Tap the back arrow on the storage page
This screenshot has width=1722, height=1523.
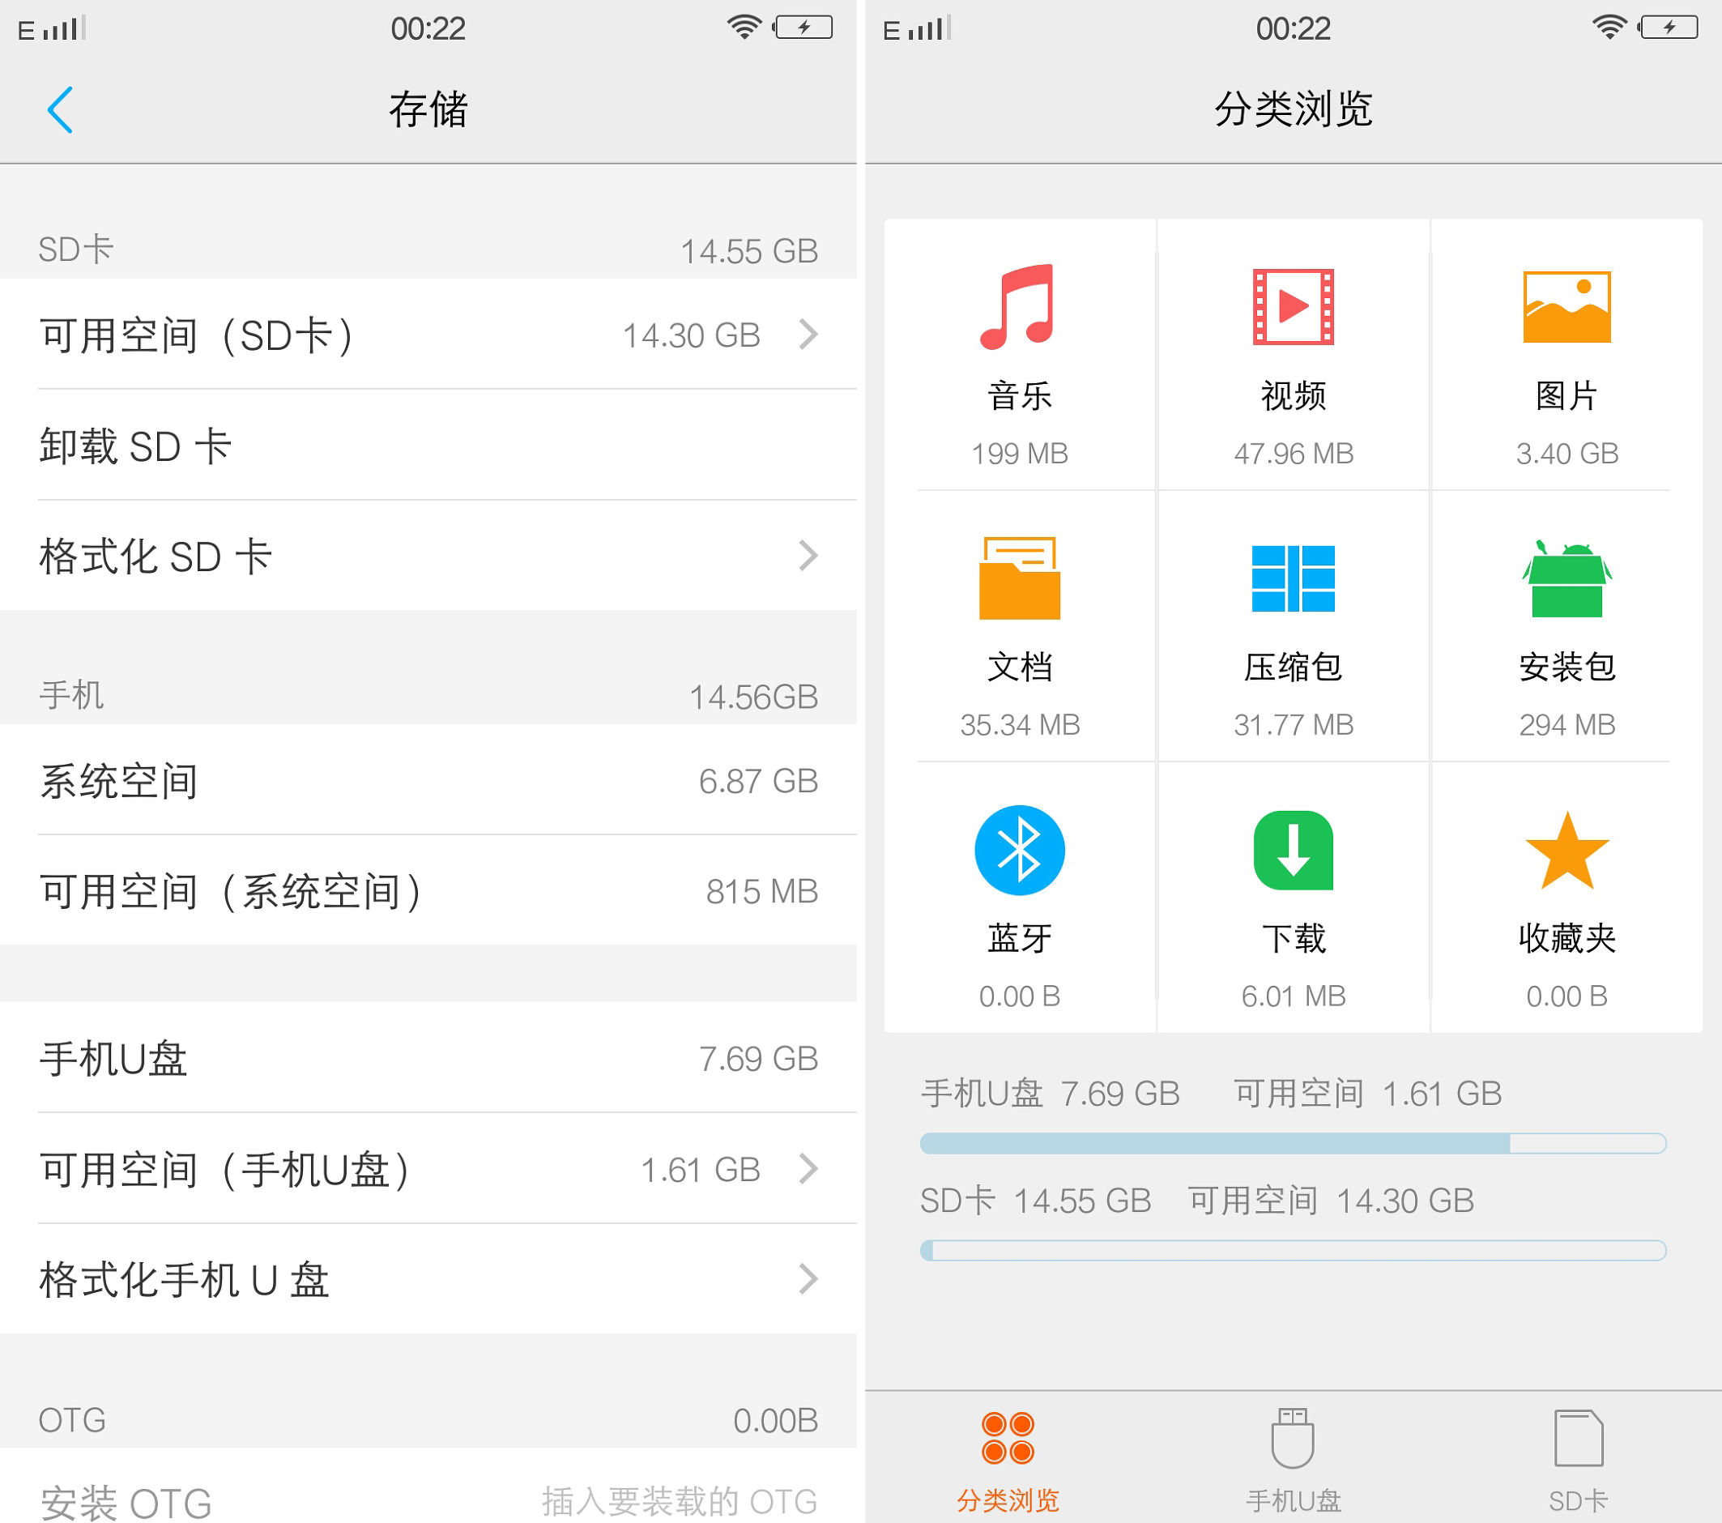[61, 109]
